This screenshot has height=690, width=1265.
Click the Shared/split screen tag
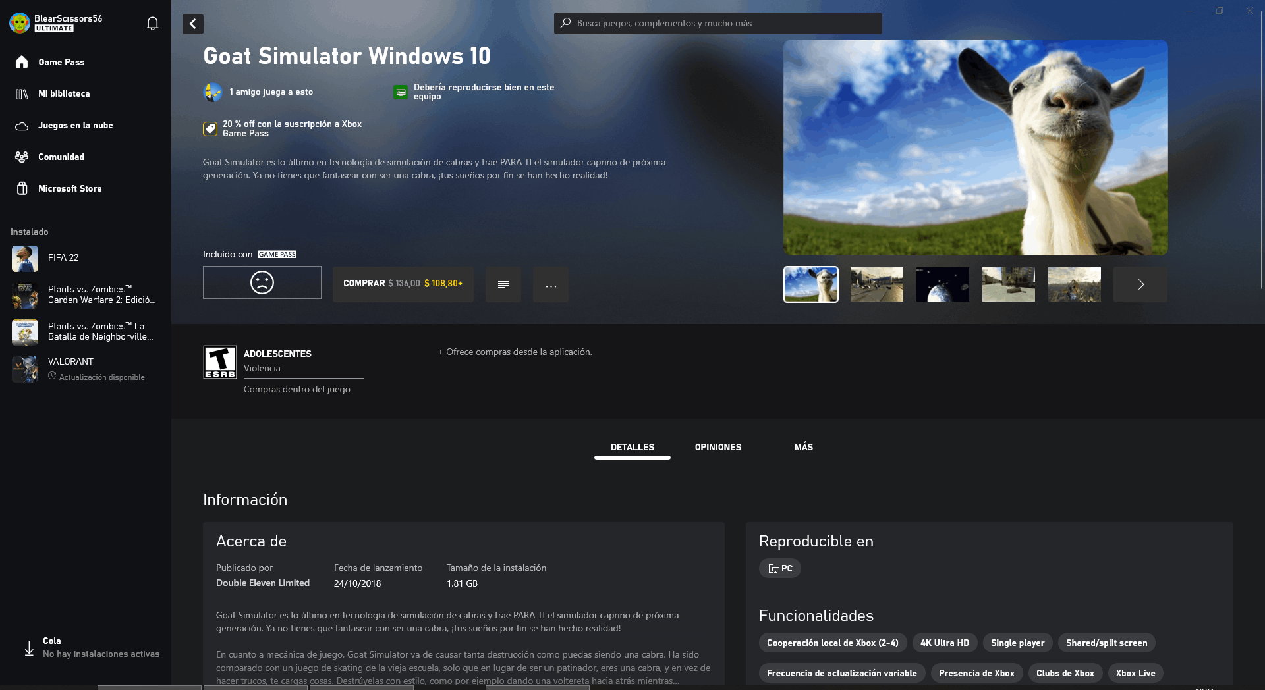(x=1107, y=643)
